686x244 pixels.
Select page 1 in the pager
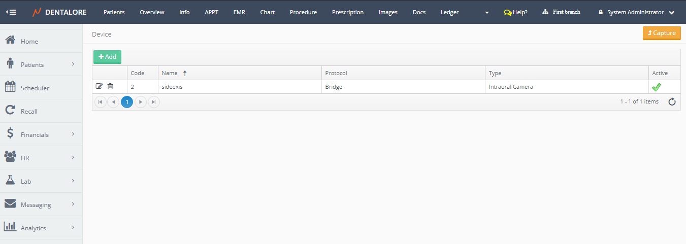(127, 102)
